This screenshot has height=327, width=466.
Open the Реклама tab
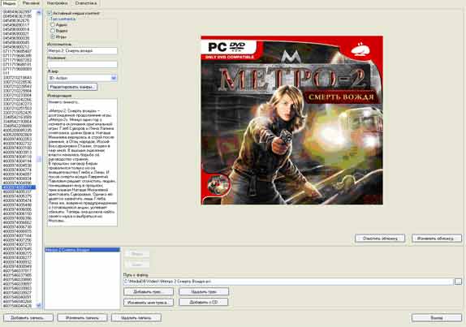click(31, 3)
